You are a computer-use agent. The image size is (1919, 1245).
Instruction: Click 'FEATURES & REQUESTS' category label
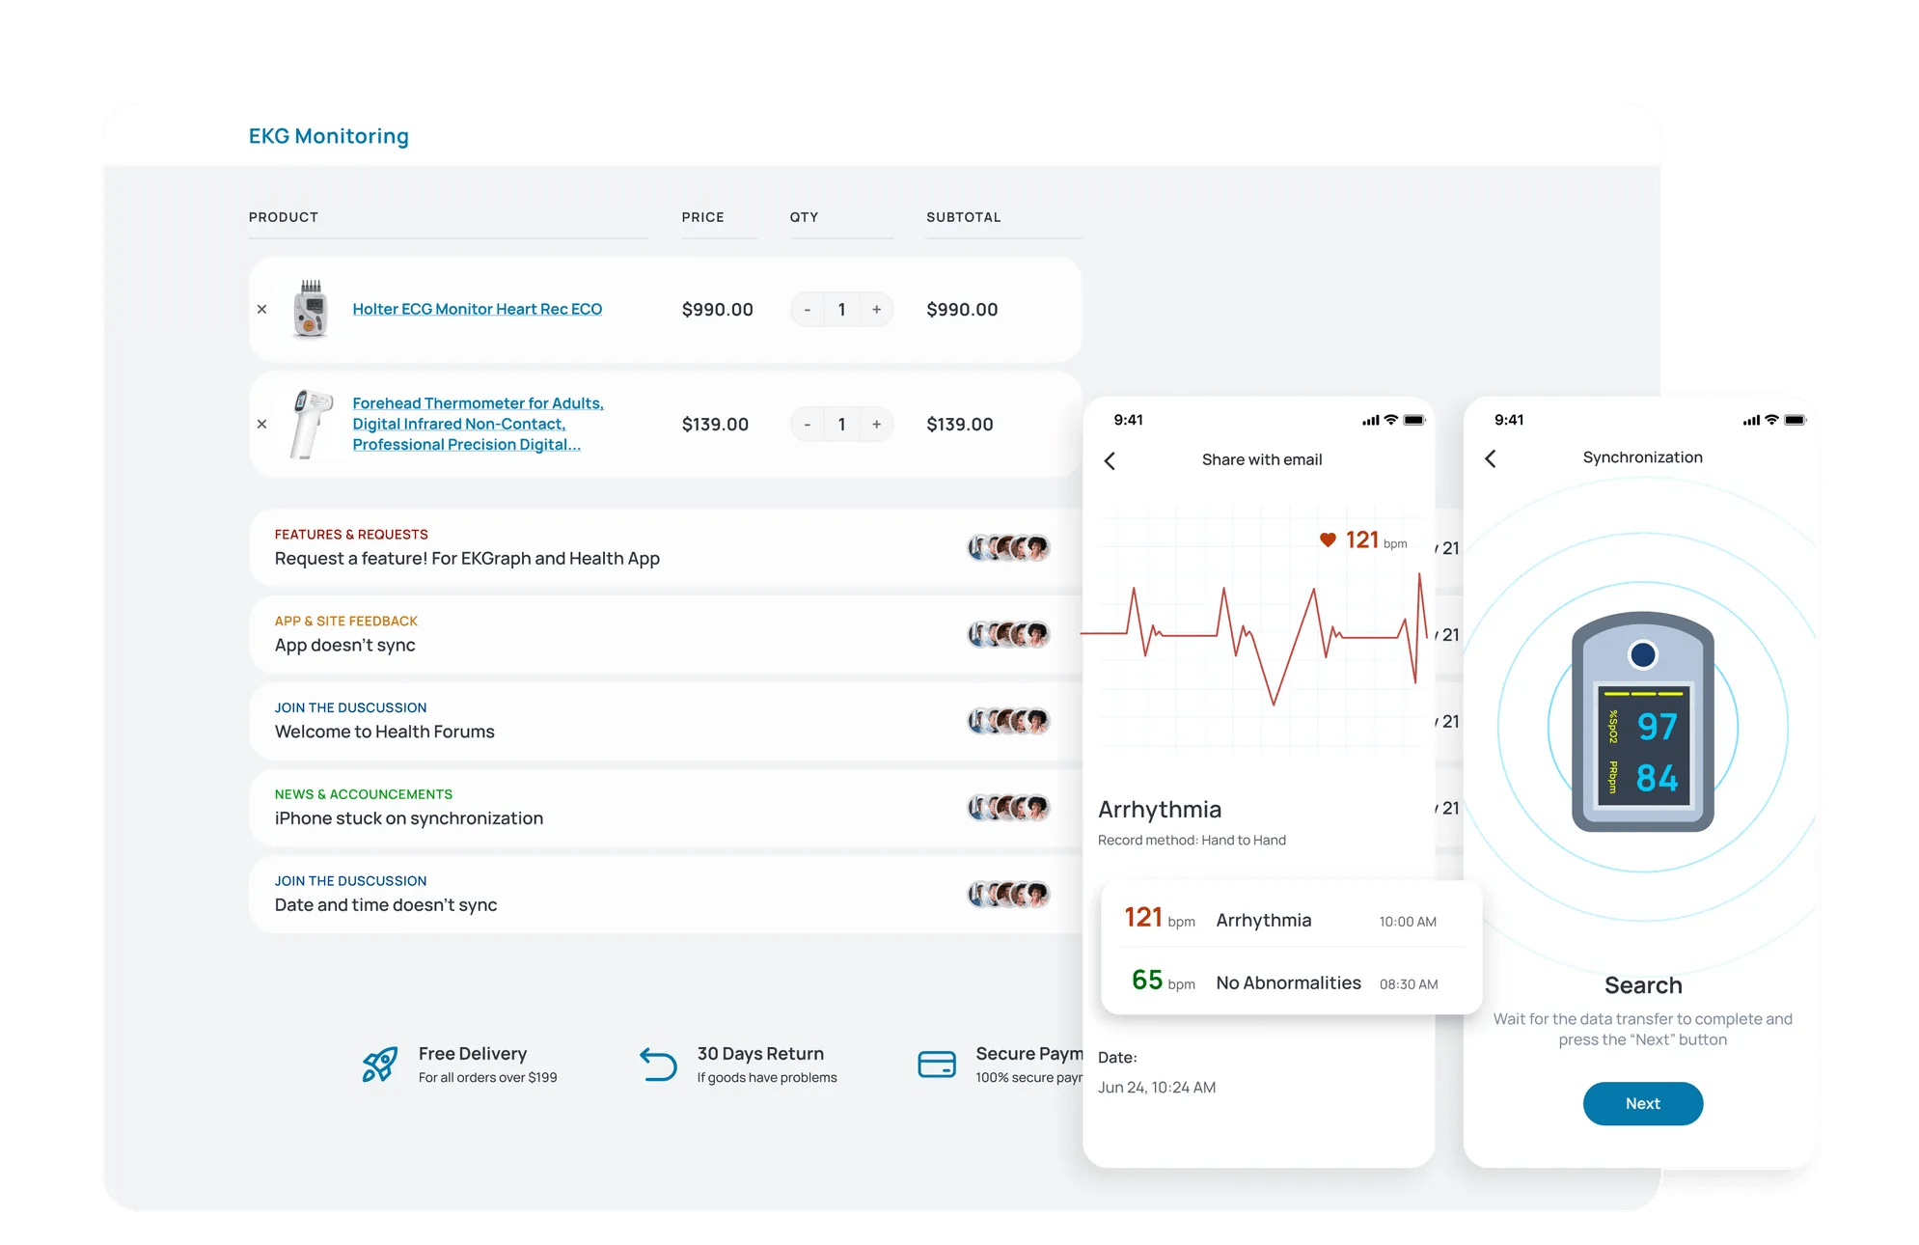(351, 535)
